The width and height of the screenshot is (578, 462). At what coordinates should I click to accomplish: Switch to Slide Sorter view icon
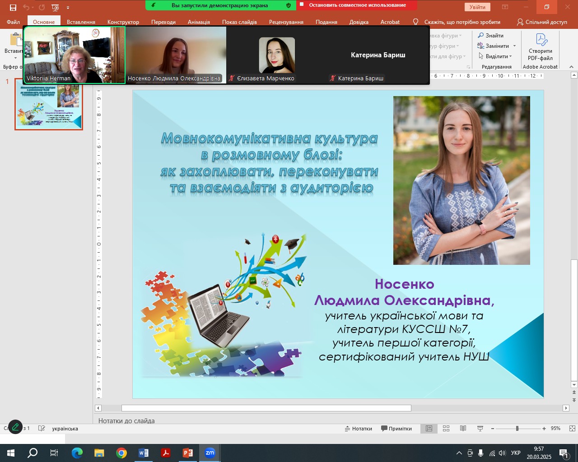click(446, 429)
